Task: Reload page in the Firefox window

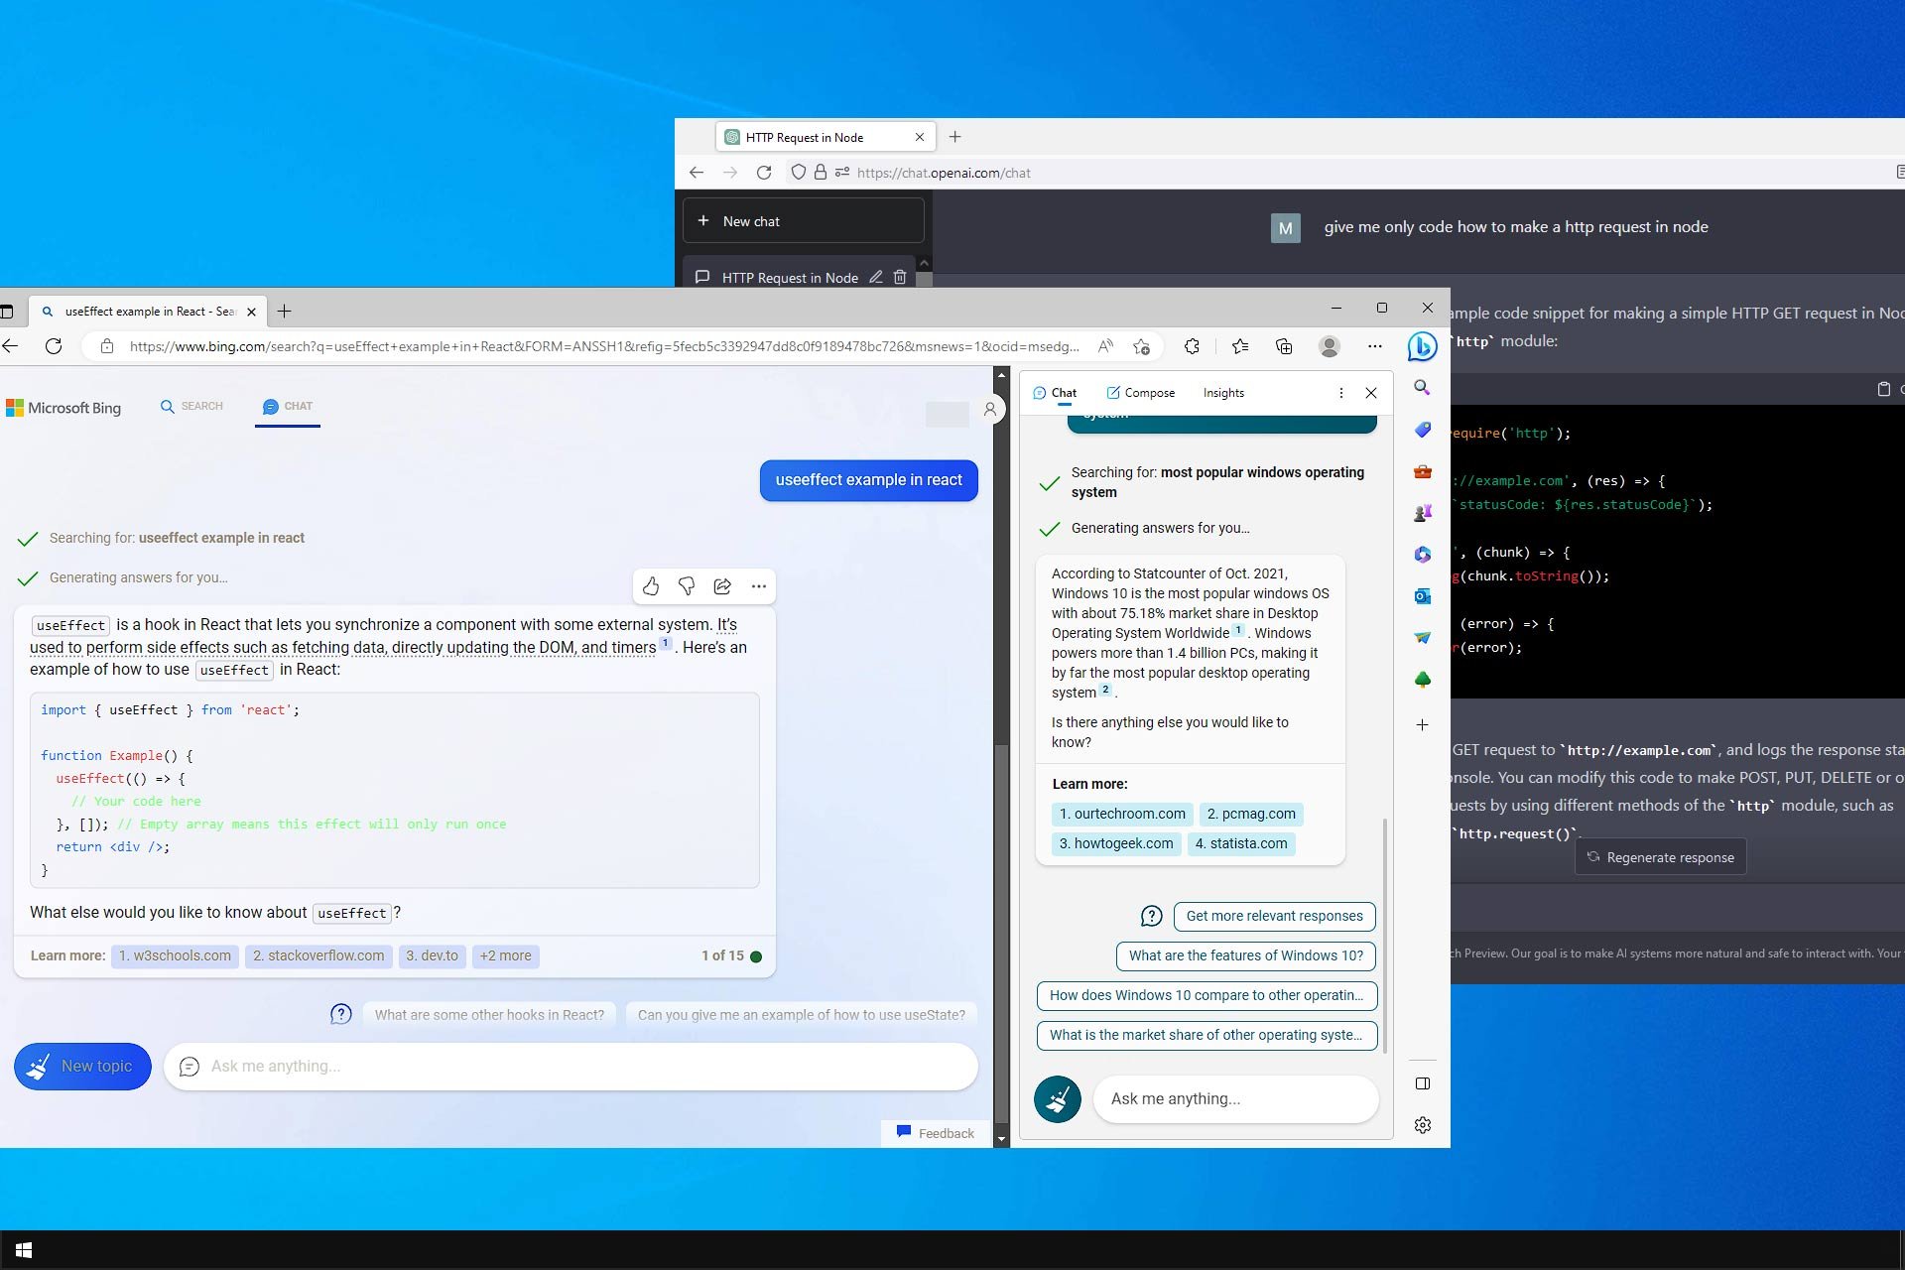Action: coord(764,173)
